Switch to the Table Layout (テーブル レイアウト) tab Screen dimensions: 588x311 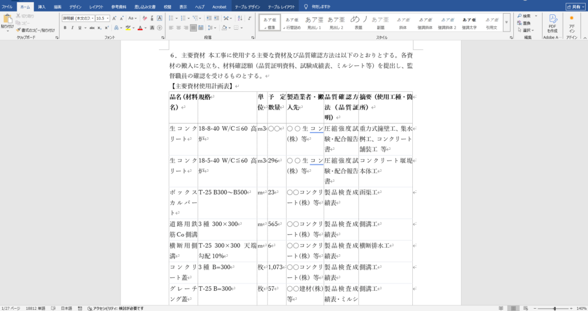[281, 6]
